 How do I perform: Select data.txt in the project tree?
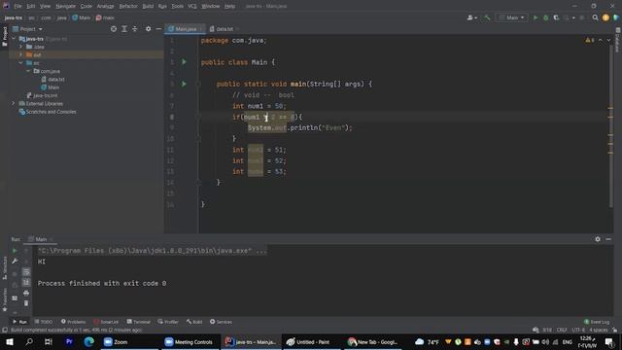(x=53, y=80)
